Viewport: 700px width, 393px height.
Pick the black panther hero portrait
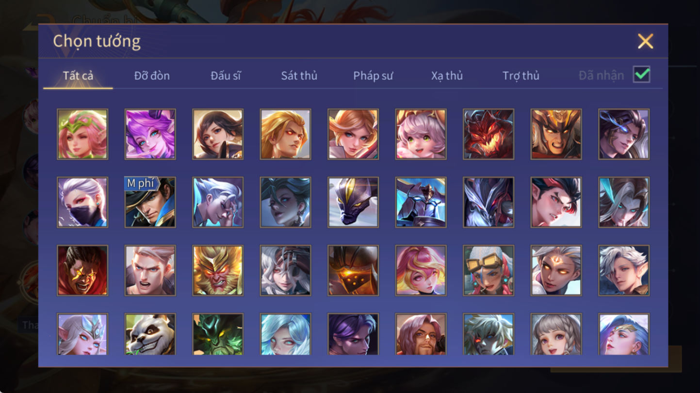pyautogui.click(x=353, y=202)
